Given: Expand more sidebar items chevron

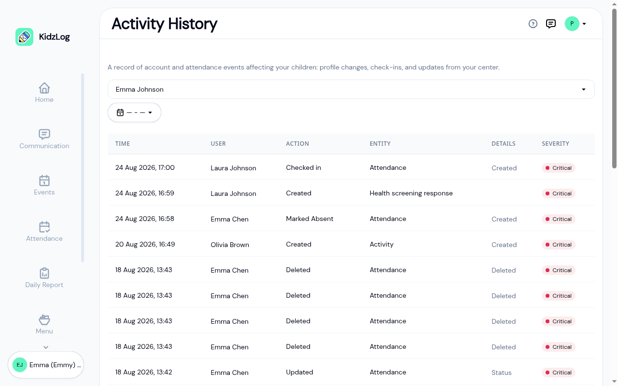Looking at the screenshot, I should pyautogui.click(x=46, y=347).
